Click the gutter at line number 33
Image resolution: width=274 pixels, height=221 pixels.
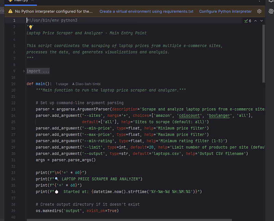(13, 172)
